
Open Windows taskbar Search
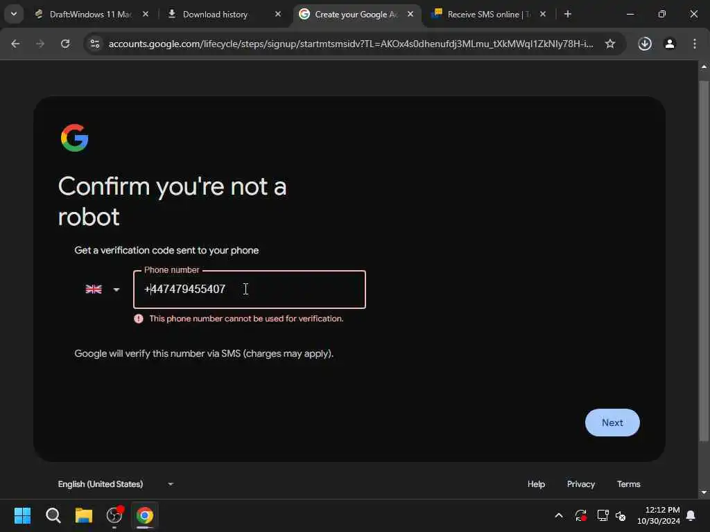pos(53,515)
